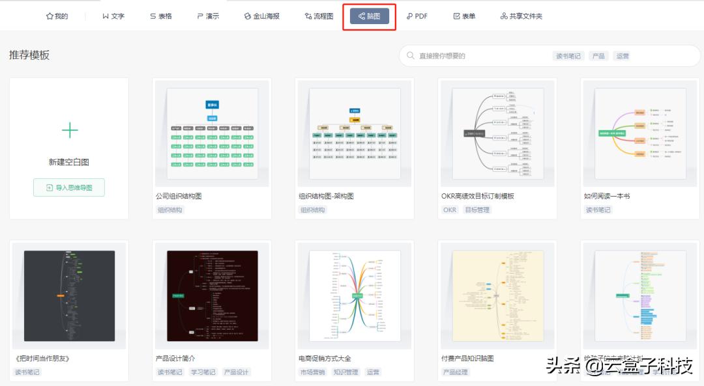Select the 脑图 mind map tab

pos(369,16)
